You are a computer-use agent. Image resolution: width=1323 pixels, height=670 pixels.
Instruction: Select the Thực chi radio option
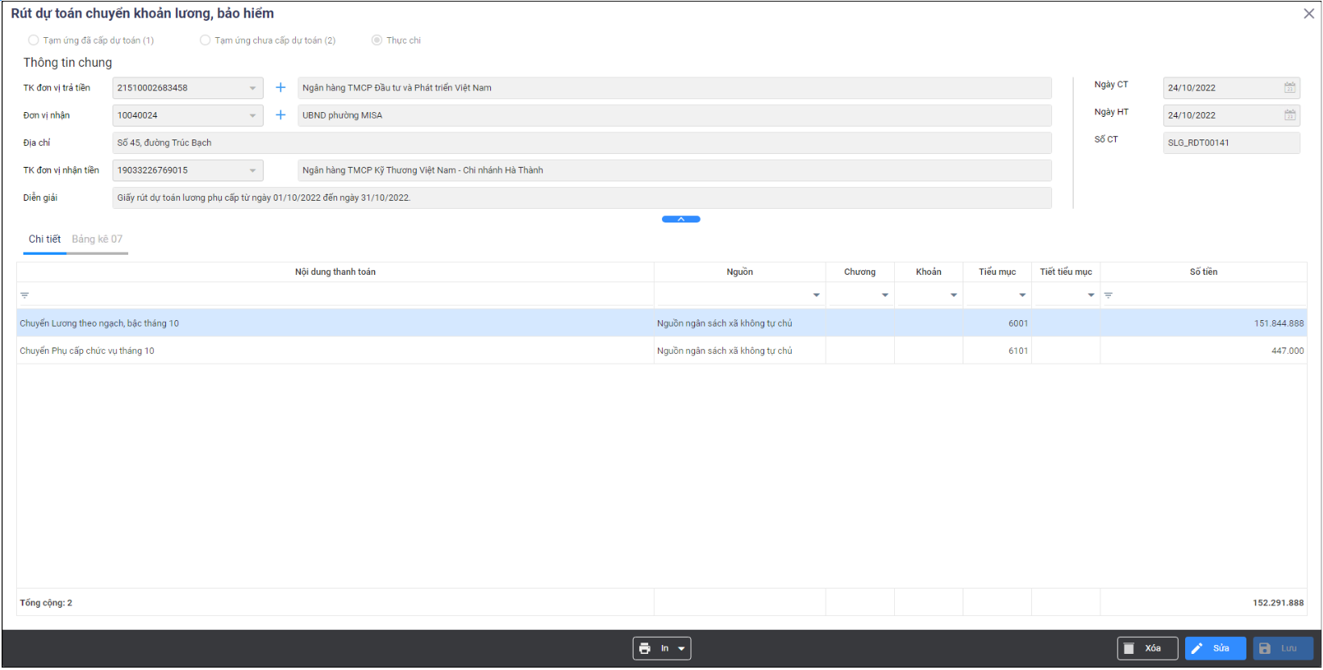pyautogui.click(x=377, y=40)
